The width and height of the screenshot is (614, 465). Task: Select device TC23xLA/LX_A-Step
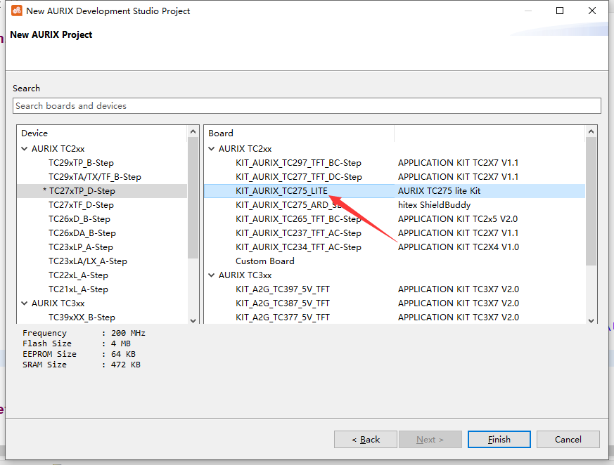click(x=88, y=261)
